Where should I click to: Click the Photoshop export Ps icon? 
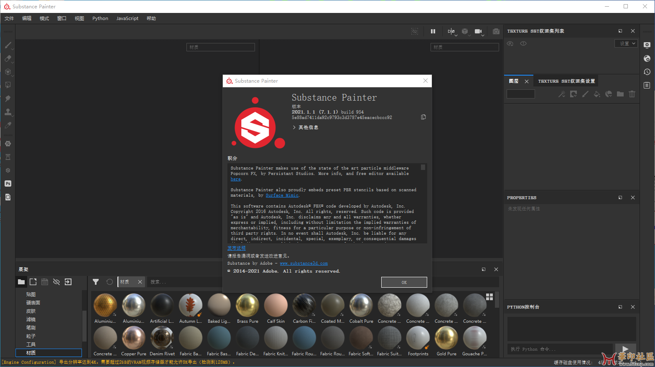tap(8, 184)
